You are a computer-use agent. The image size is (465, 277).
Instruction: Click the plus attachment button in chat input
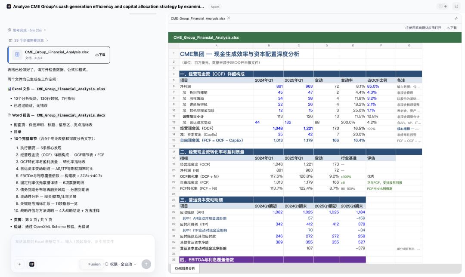click(19, 264)
